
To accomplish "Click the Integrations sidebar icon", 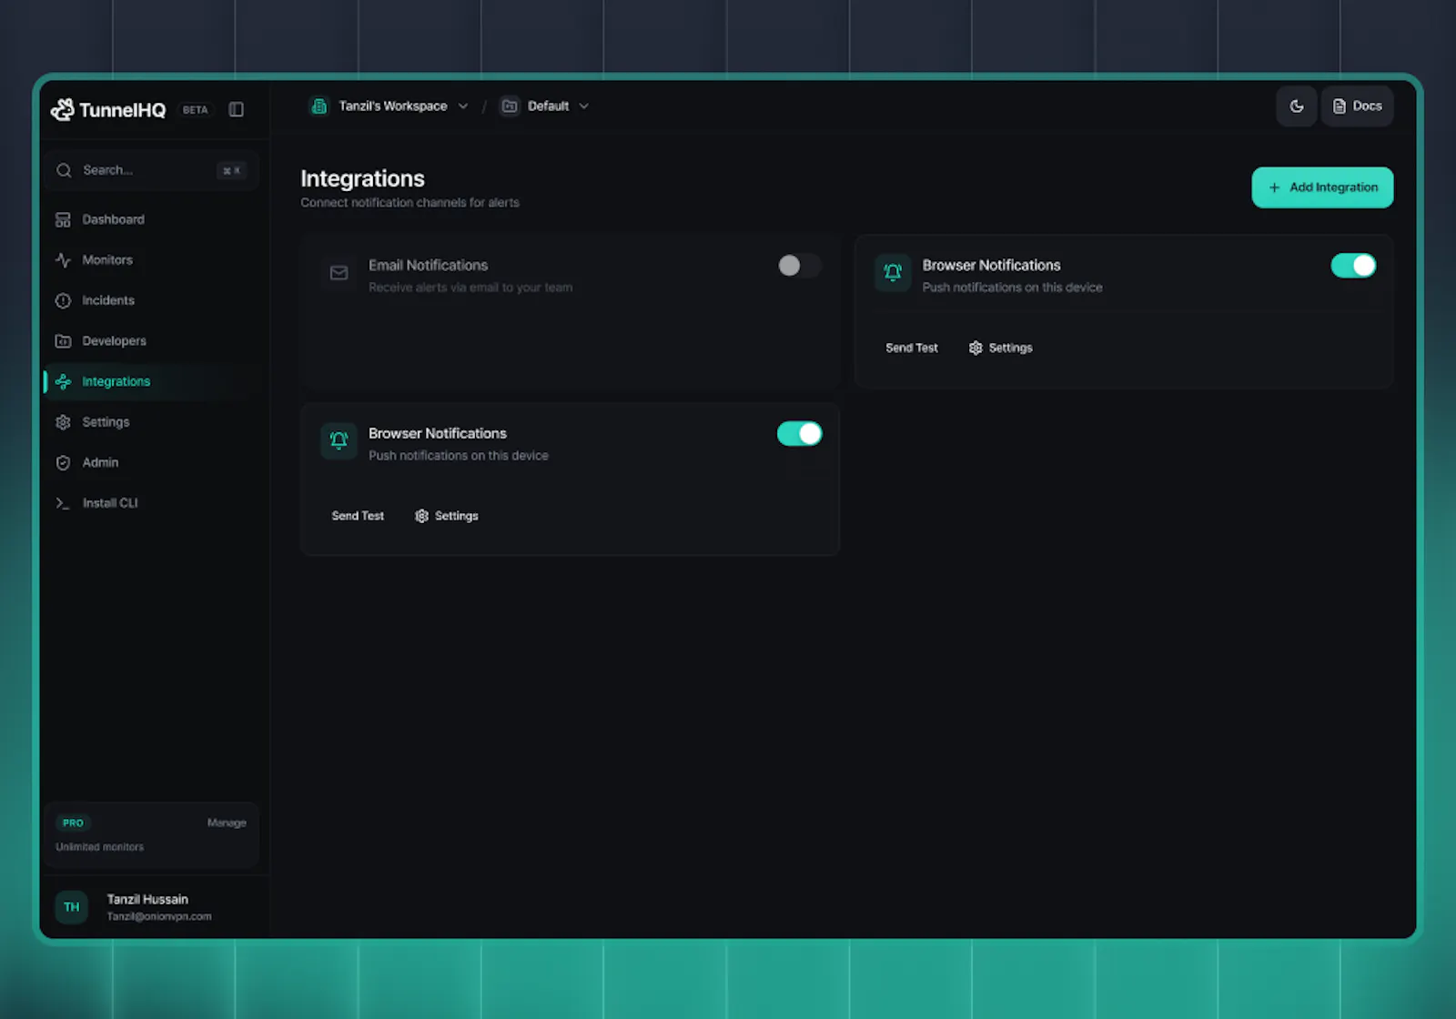I will 63,381.
